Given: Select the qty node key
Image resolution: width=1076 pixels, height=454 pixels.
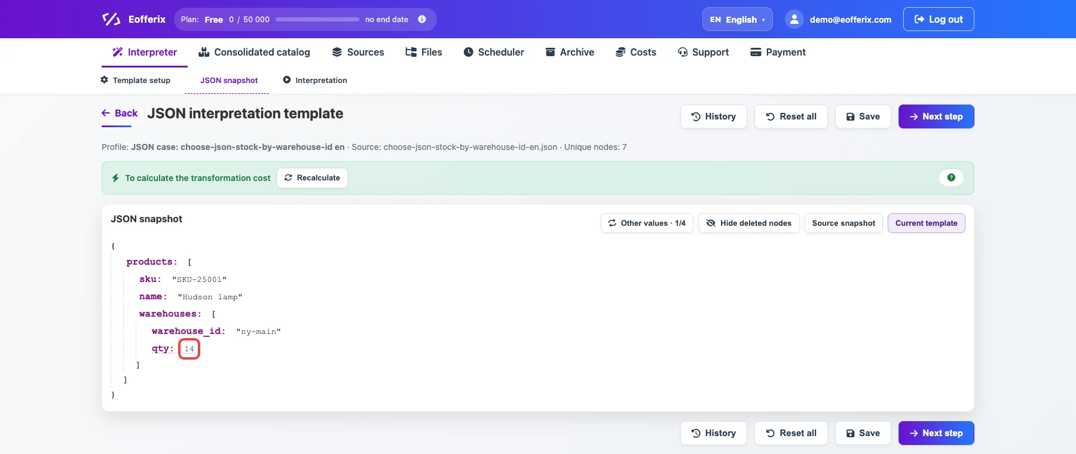Looking at the screenshot, I should [x=163, y=348].
